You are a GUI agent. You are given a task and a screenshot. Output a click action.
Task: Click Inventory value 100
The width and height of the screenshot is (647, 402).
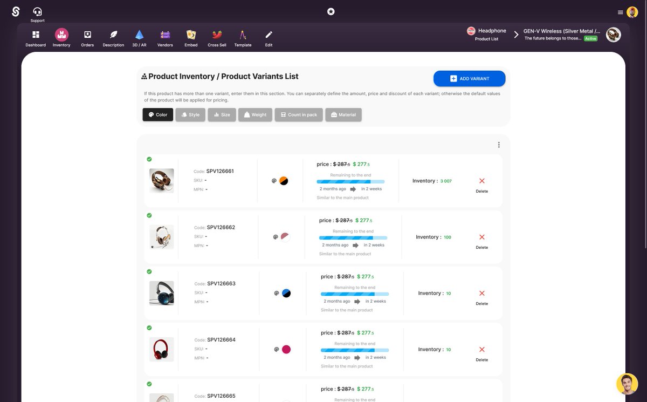pos(448,237)
